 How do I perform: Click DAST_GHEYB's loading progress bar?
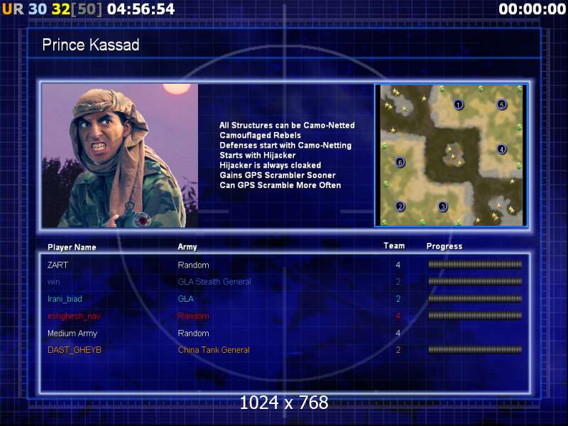click(x=475, y=349)
